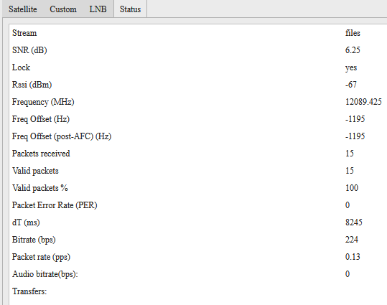Select the Stream row label
Viewport: 387px width, 305px height.
(24, 33)
